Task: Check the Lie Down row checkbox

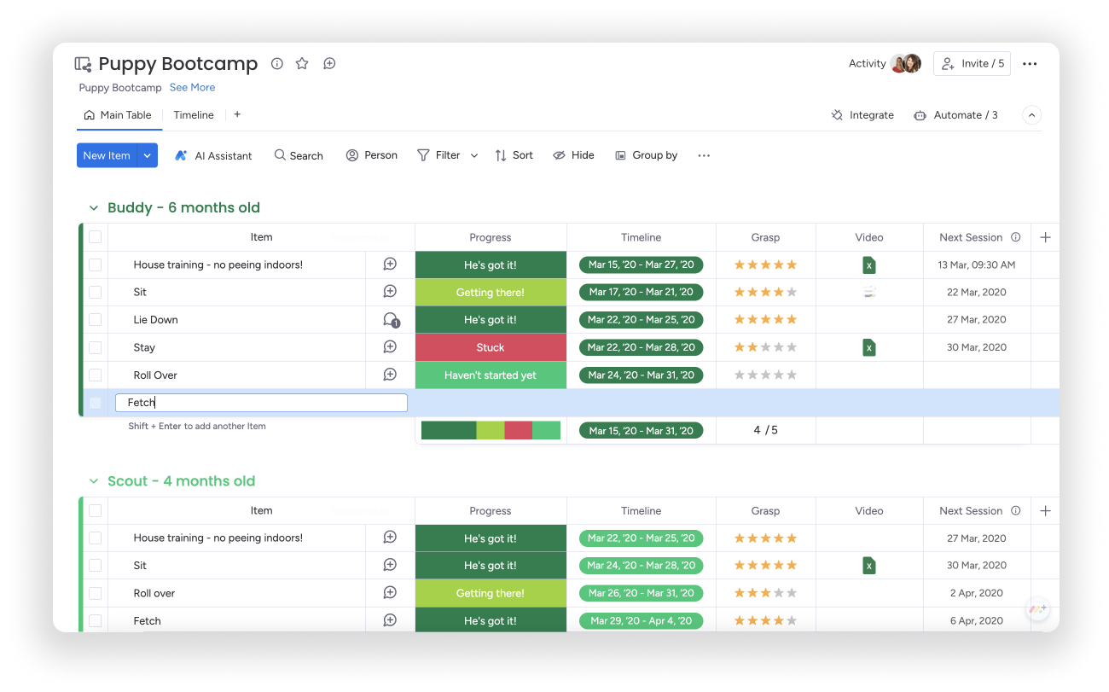Action: (x=95, y=320)
